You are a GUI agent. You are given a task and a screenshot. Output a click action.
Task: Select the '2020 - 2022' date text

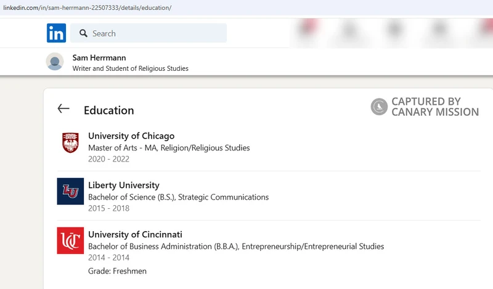point(108,159)
